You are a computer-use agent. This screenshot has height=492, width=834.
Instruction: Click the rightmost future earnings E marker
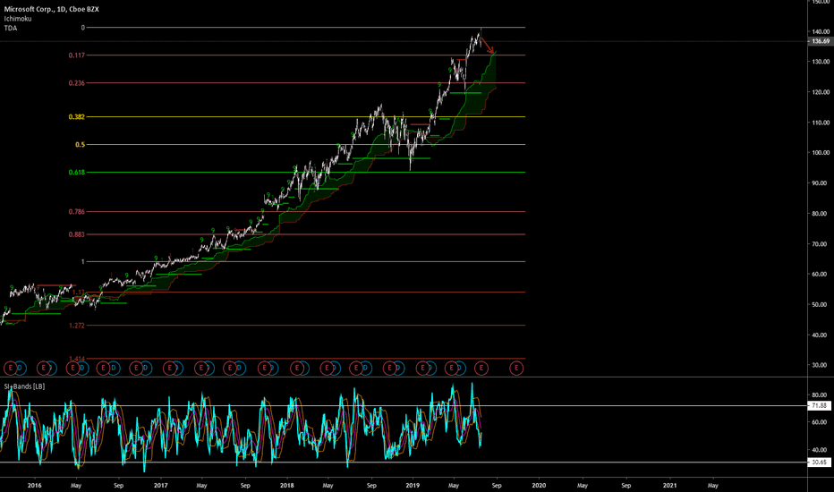coord(516,368)
